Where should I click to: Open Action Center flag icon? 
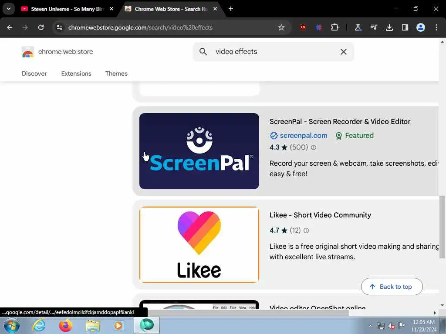(402, 326)
